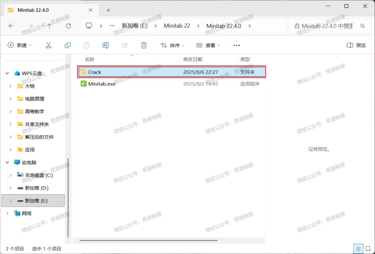Click the Minitab.exe application icon
The width and height of the screenshot is (375, 254).
83,84
